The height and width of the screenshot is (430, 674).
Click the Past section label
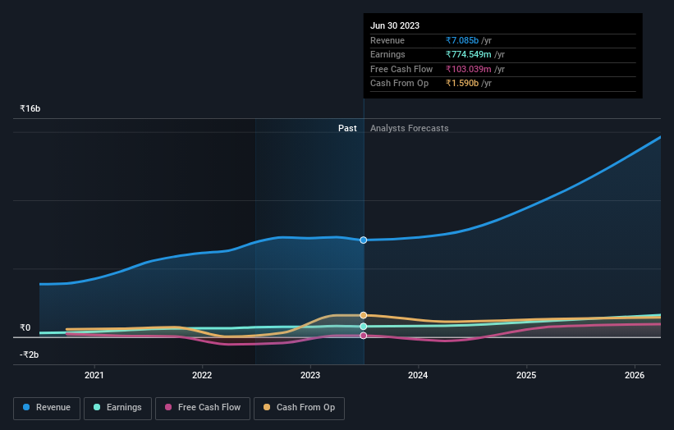coord(347,128)
